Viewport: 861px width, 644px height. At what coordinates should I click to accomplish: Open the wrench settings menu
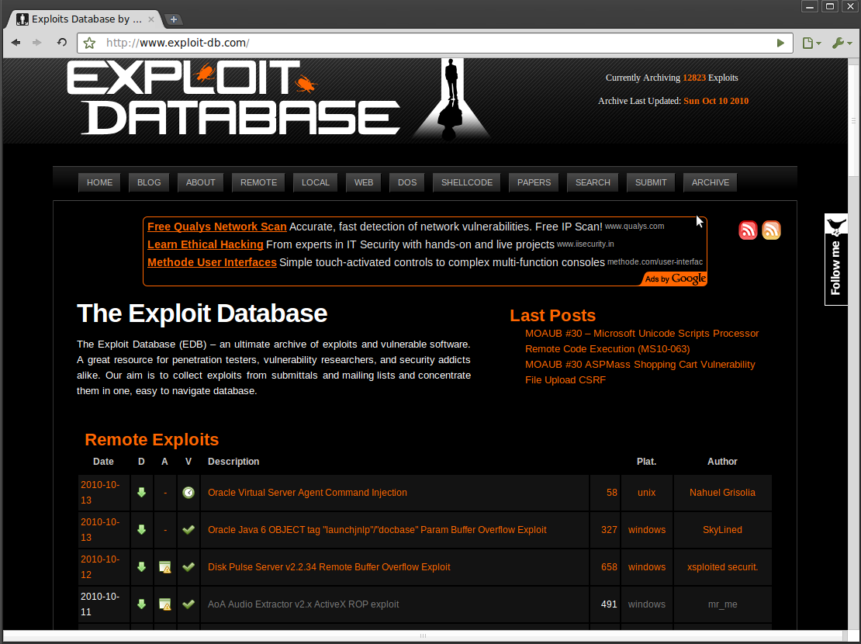842,43
